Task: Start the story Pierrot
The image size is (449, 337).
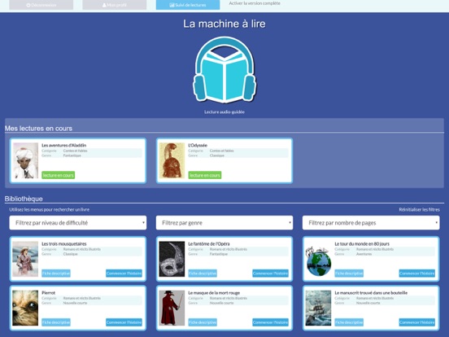Action: point(124,322)
